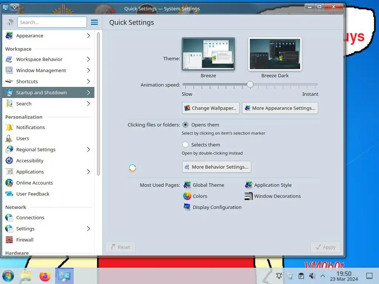Click the Change Wallpaper button
Image resolution: width=379 pixels, height=284 pixels.
(211, 108)
